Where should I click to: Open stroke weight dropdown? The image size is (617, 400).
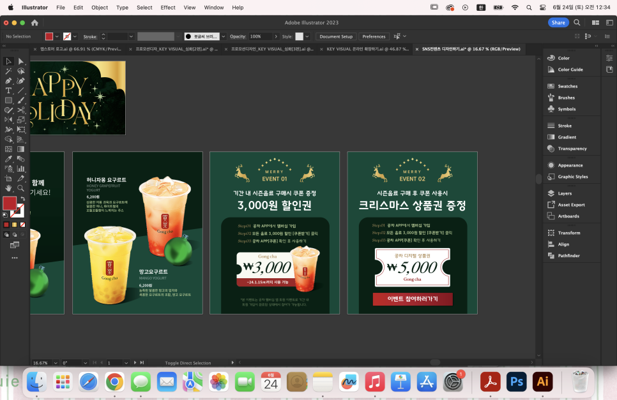(x=131, y=36)
